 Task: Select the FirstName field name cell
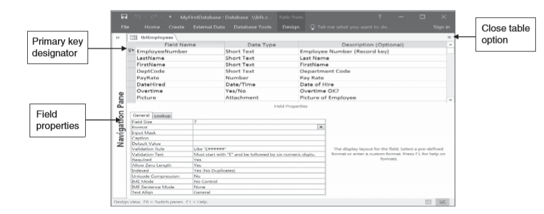(180, 64)
